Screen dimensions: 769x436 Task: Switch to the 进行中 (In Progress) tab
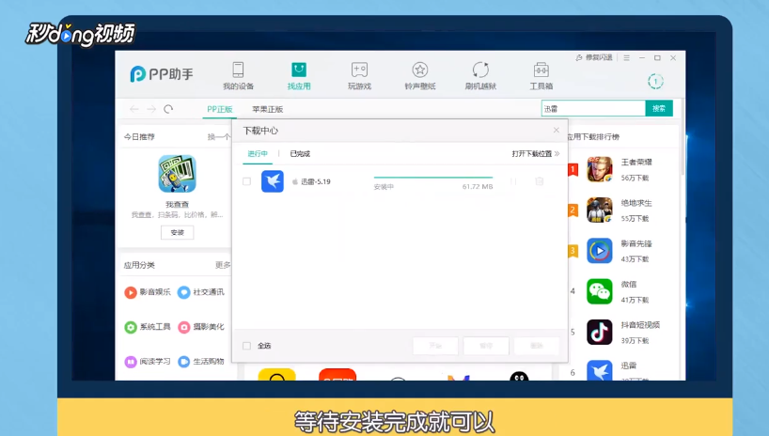pyautogui.click(x=258, y=154)
